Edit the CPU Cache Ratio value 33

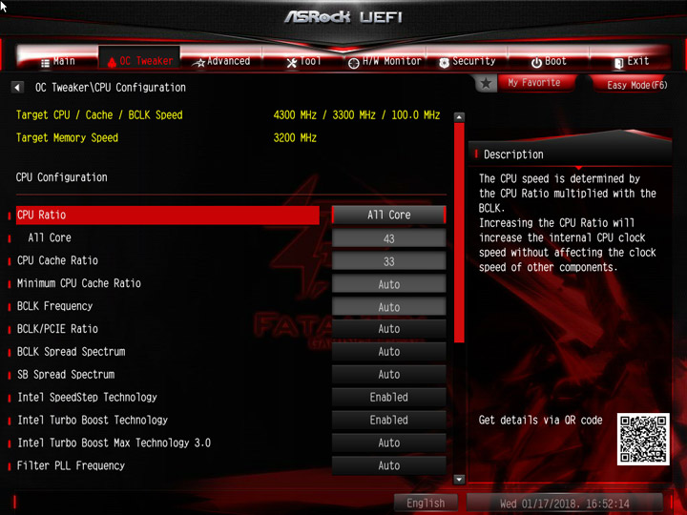tap(388, 261)
